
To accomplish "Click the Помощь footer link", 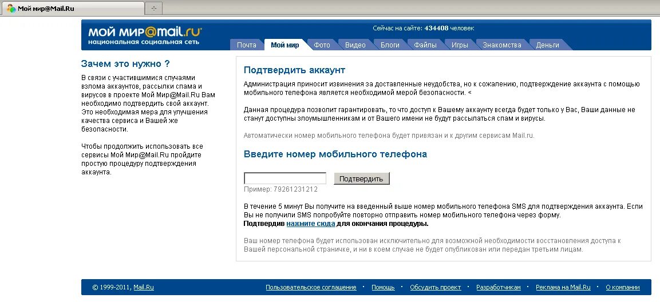I will point(383,288).
